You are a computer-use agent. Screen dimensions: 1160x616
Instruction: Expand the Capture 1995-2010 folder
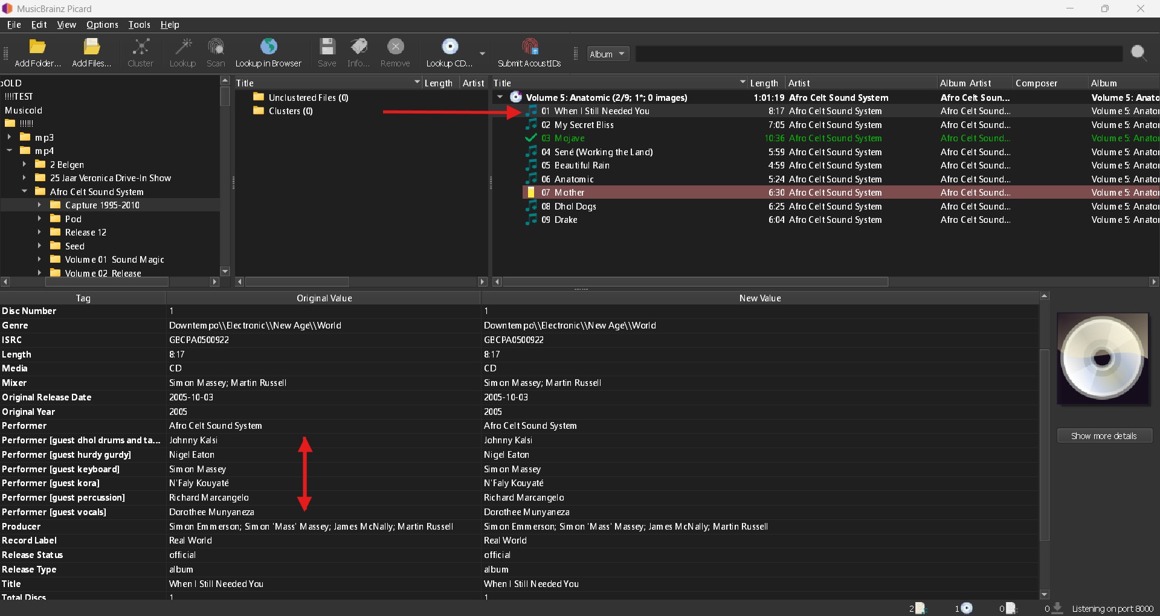click(x=39, y=205)
